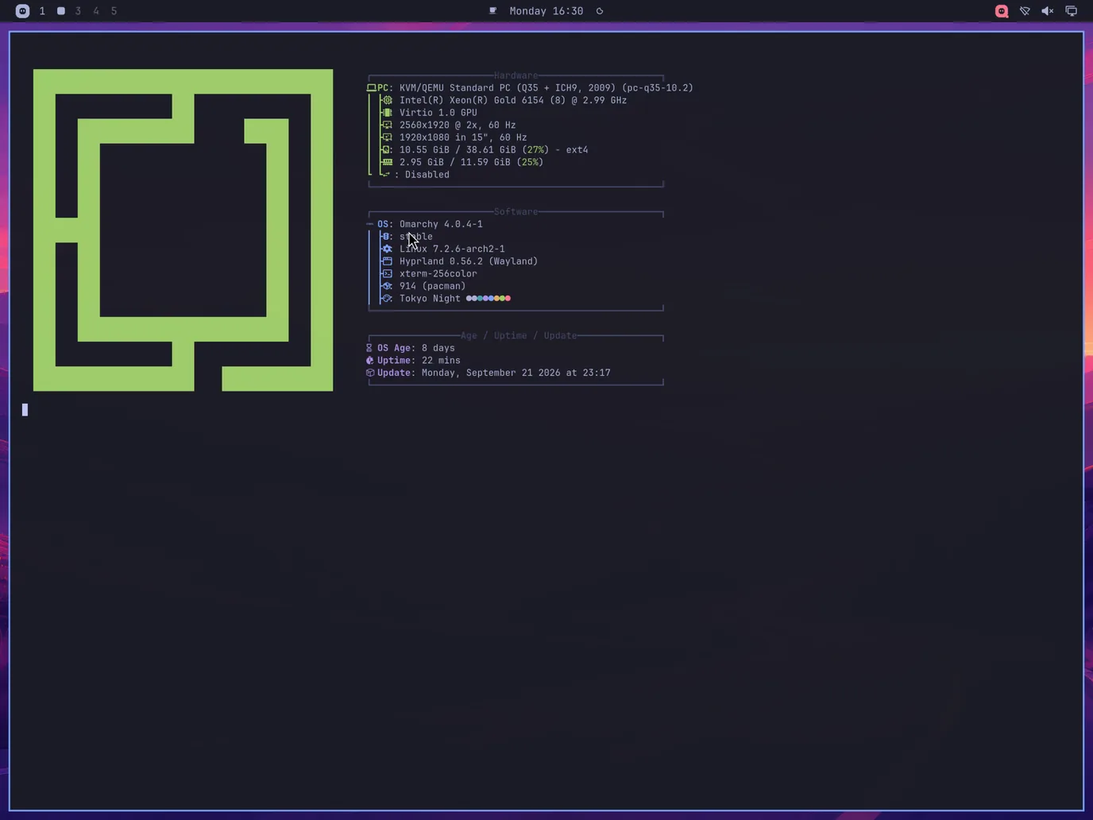
Task: Click the small icon left of the clock
Action: (492, 11)
